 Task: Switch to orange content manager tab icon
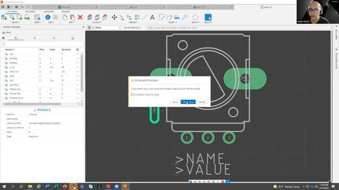(34, 38)
